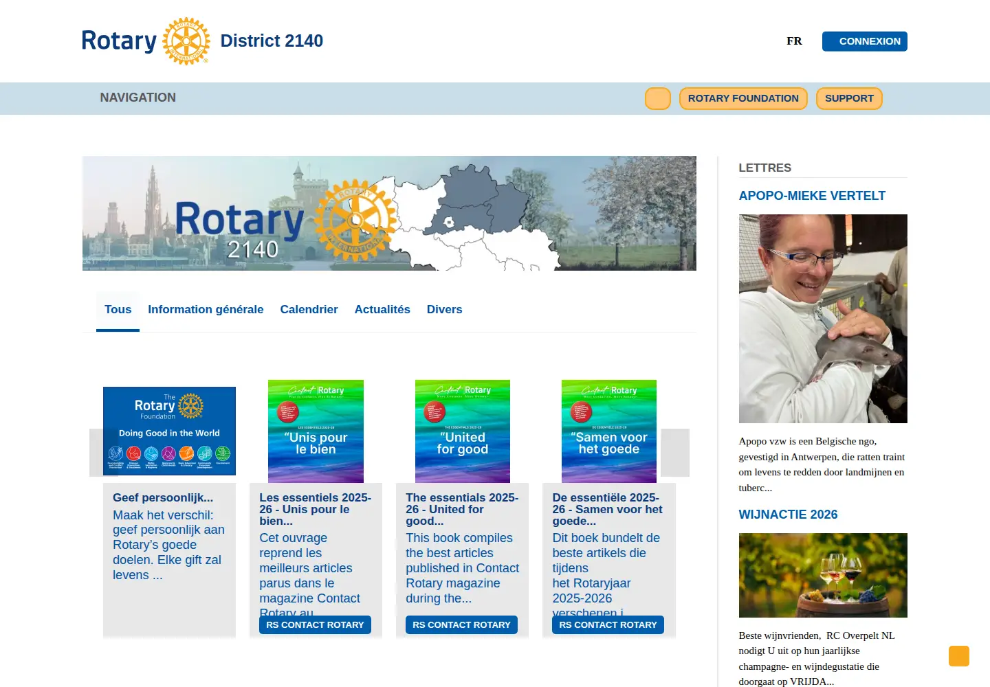
Task: Expand the NAVIGATION menu
Action: tap(138, 98)
